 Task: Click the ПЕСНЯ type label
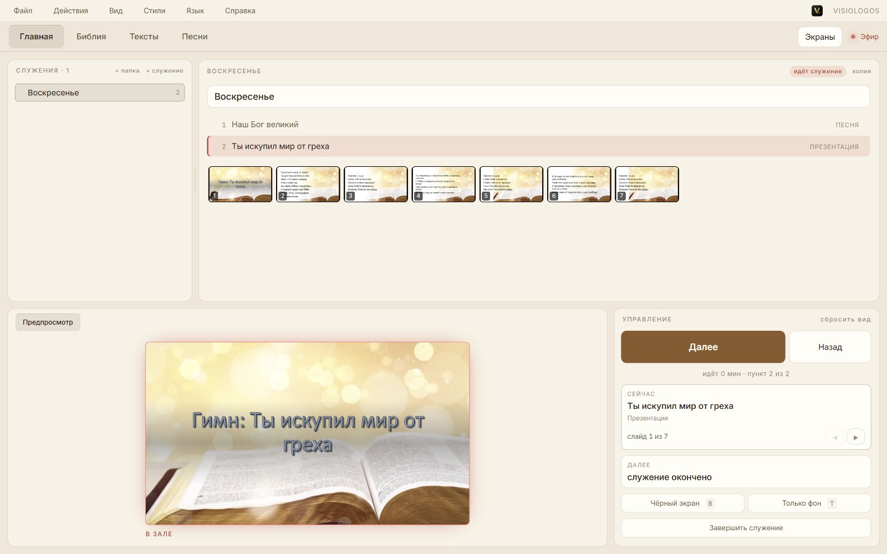(x=847, y=125)
